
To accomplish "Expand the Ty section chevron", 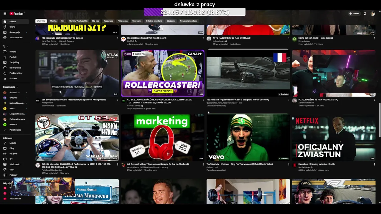I will [7, 46].
